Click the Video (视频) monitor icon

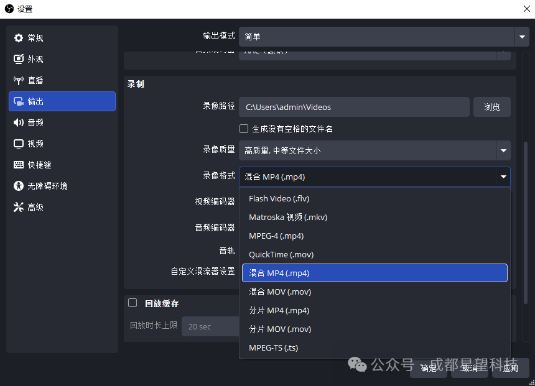19,144
